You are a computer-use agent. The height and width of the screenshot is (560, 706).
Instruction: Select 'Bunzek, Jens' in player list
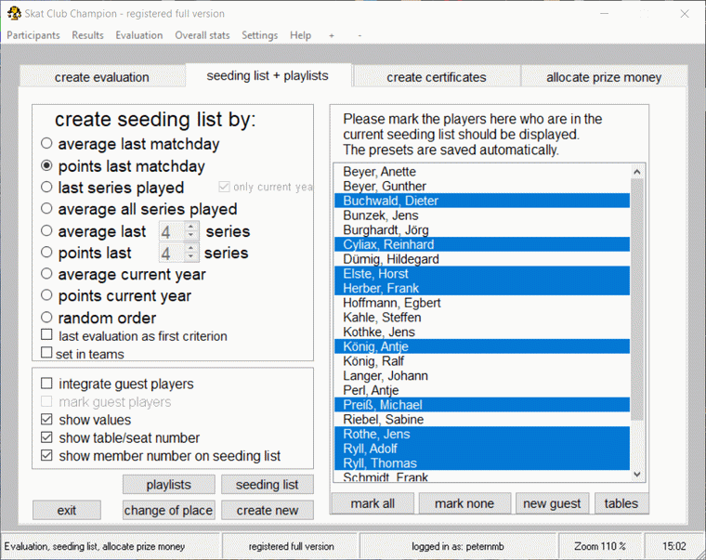pyautogui.click(x=482, y=215)
